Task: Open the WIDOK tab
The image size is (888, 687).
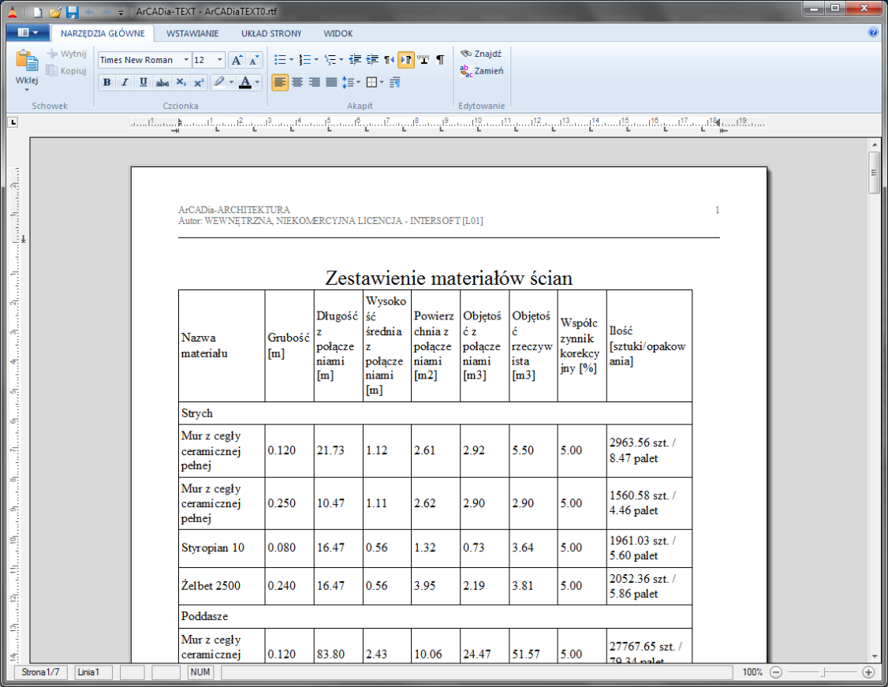Action: point(338,33)
